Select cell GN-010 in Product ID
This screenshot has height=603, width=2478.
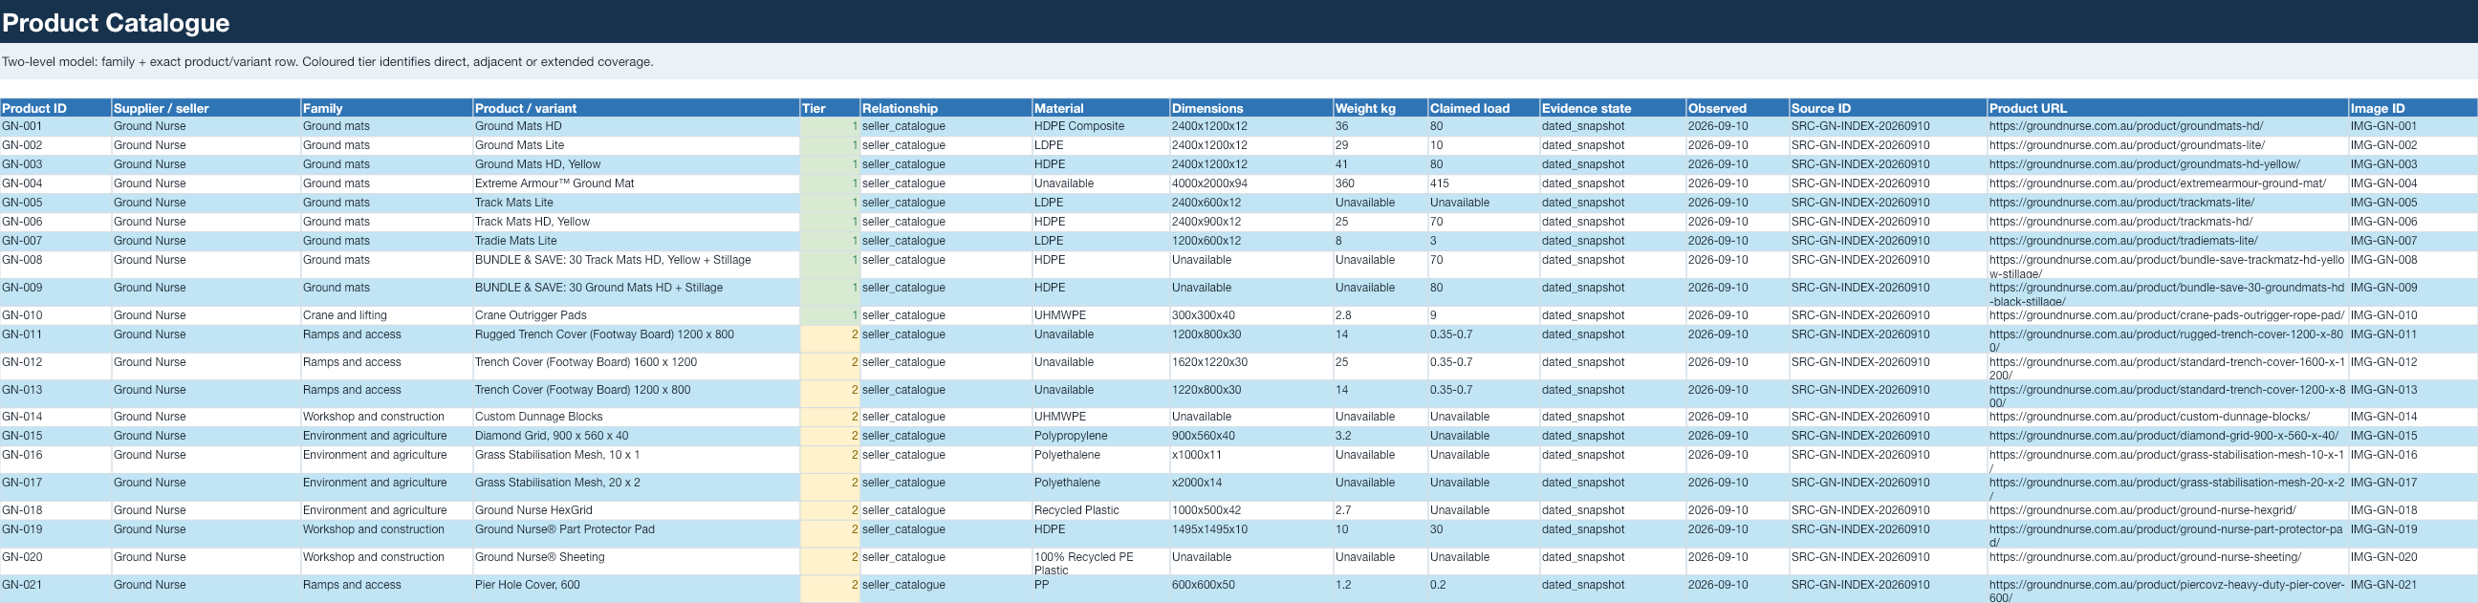click(54, 315)
